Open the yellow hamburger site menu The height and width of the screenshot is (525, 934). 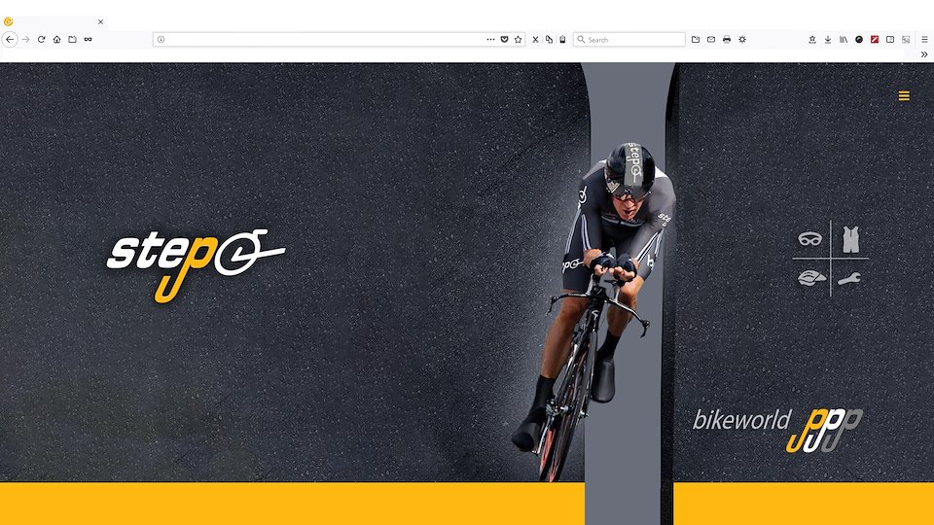[904, 96]
